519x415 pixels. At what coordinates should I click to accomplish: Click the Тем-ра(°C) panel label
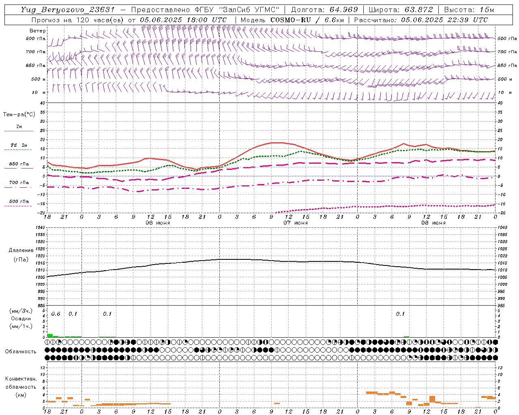(x=19, y=115)
